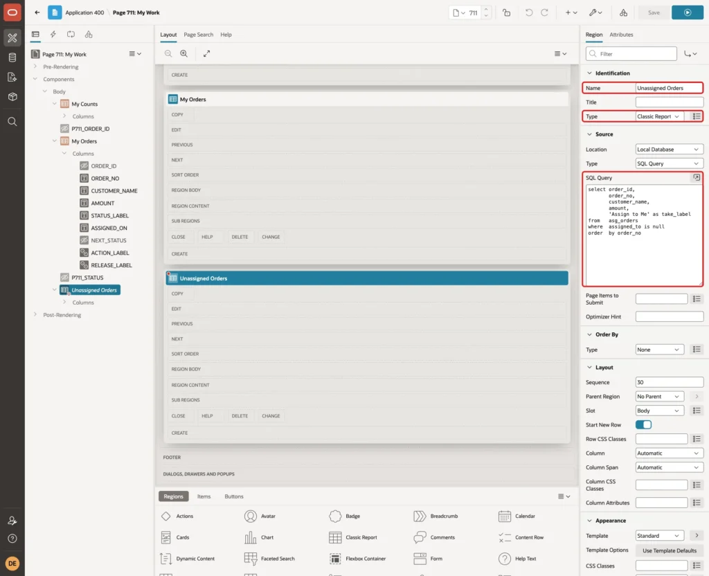Select the Cards region in gallery
The image size is (709, 576).
[176, 537]
